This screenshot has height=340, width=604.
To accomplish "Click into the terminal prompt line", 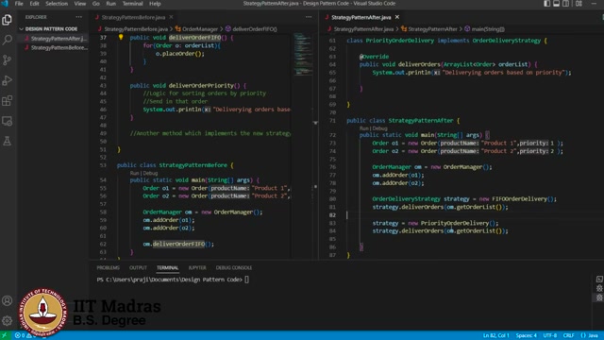I will 173,280.
